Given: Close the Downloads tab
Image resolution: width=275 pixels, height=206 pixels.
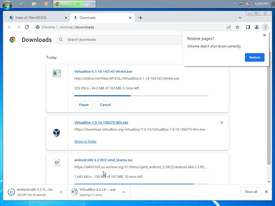Looking at the screenshot, I should tap(130, 18).
